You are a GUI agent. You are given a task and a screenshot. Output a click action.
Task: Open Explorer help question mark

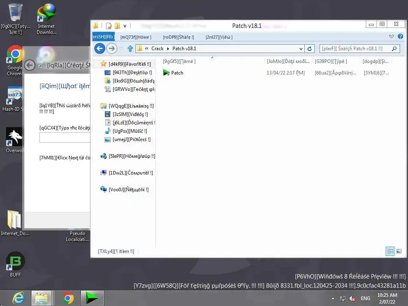(400, 36)
